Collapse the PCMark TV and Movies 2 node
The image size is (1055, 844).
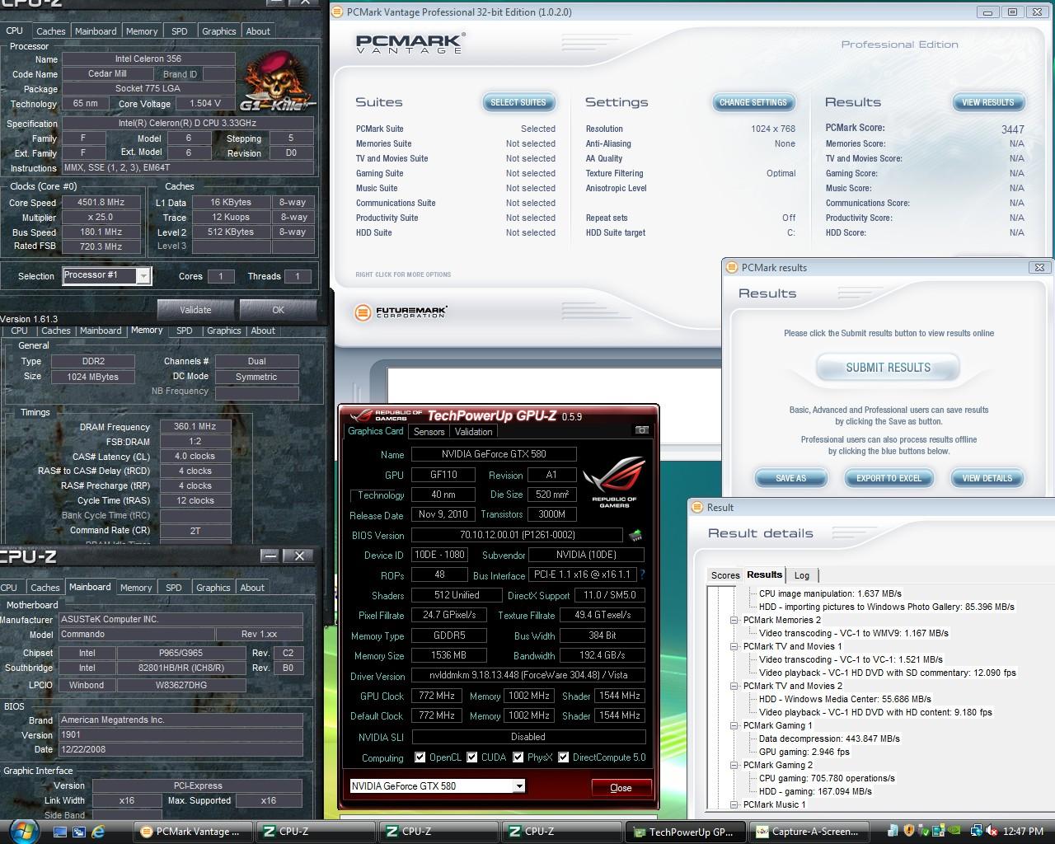tap(734, 686)
